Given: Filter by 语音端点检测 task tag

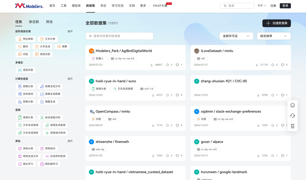Looking at the screenshot, I should (55, 133).
